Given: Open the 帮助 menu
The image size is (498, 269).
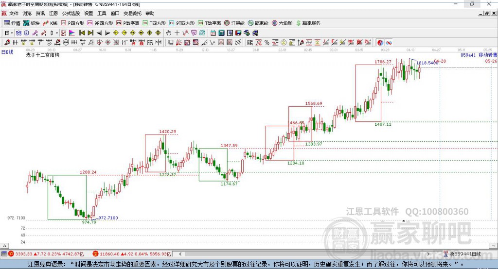Looking at the screenshot, I should point(150,13).
